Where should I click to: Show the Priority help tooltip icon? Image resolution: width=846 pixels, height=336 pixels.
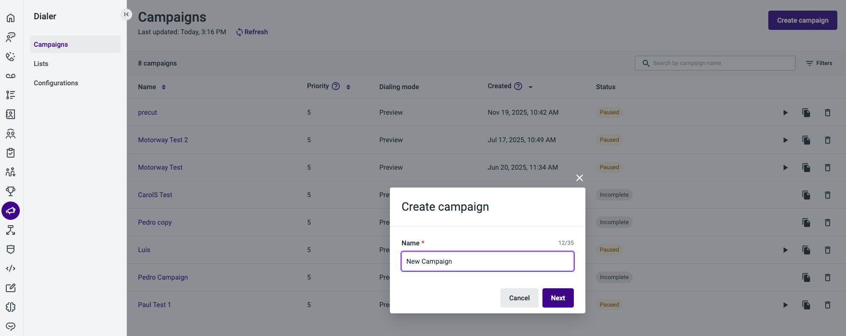[x=336, y=86]
